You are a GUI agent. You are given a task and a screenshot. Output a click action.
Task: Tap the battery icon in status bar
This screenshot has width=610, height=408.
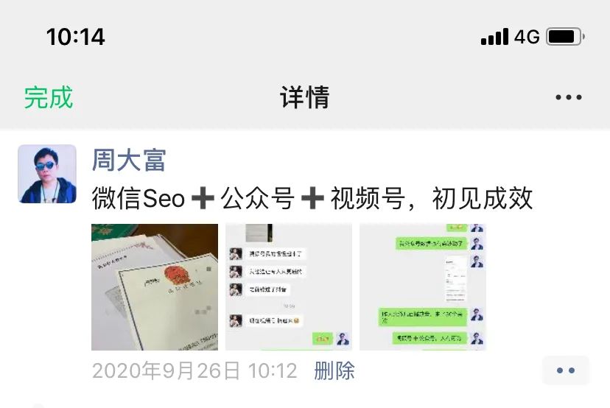pyautogui.click(x=565, y=37)
